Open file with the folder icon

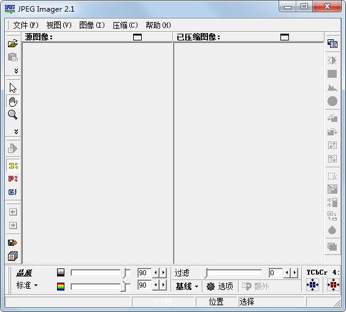click(13, 44)
